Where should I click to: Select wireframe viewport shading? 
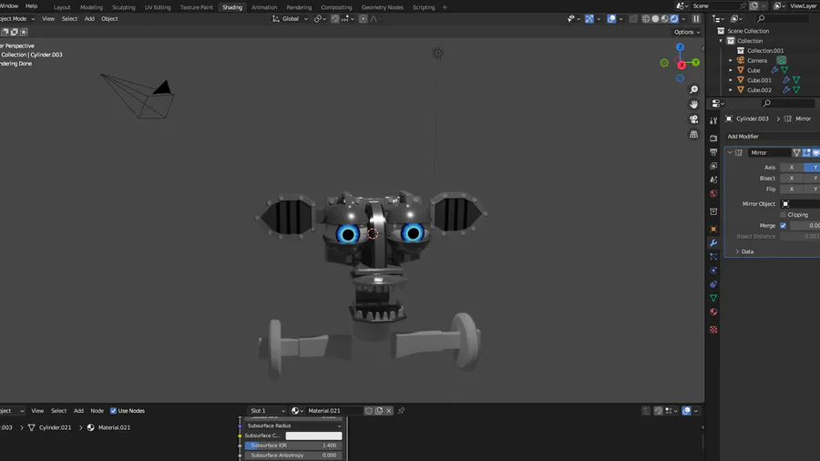[x=646, y=19]
